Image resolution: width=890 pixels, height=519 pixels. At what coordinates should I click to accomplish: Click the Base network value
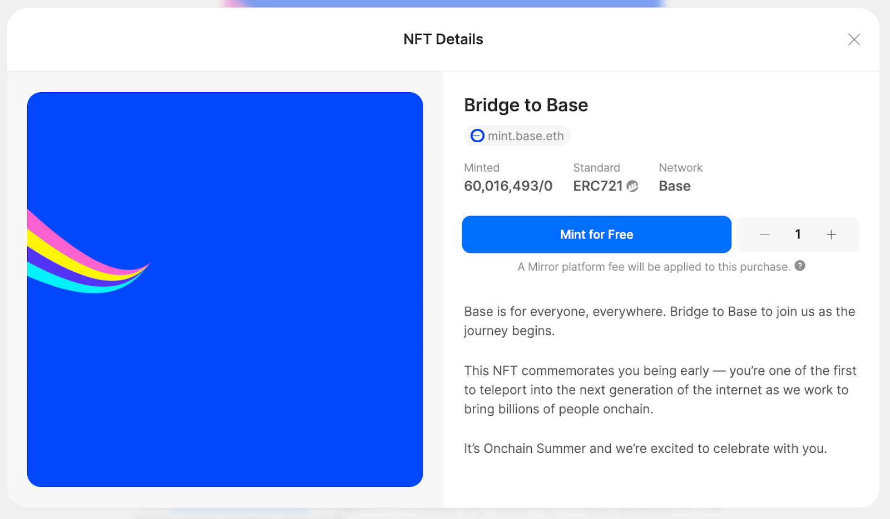(675, 186)
